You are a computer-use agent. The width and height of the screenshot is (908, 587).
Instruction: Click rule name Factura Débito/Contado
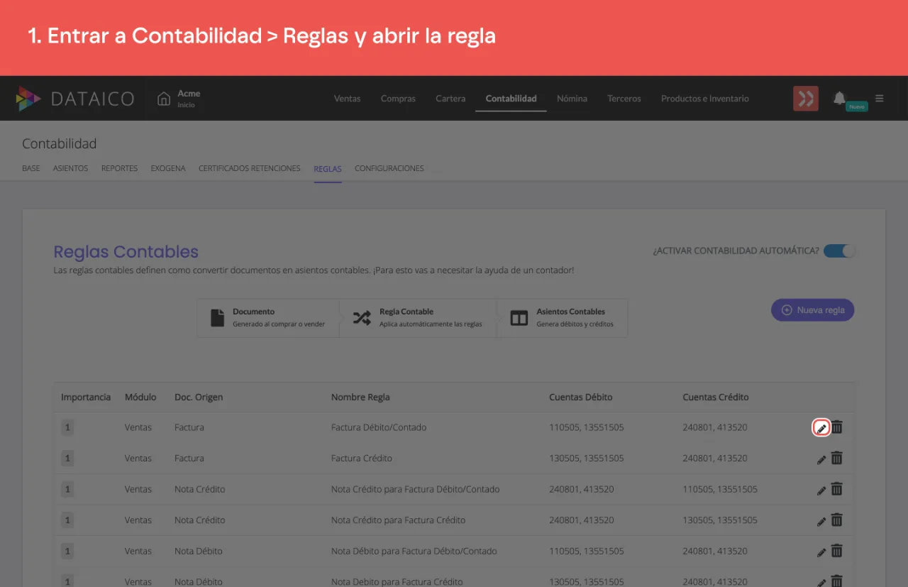coord(379,428)
